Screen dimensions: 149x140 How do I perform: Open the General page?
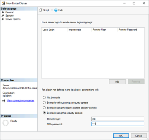click(x=9, y=12)
